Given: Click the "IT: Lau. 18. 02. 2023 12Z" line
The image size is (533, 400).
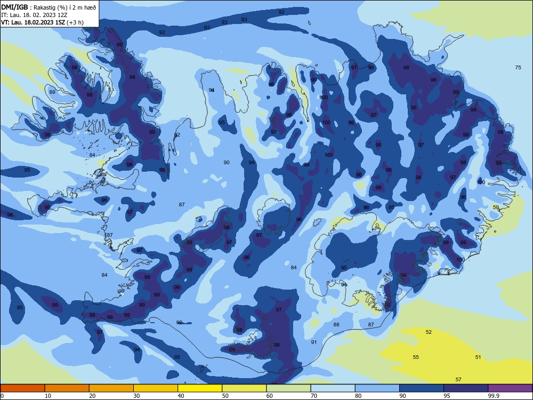Looking at the screenshot, I should (34, 15).
